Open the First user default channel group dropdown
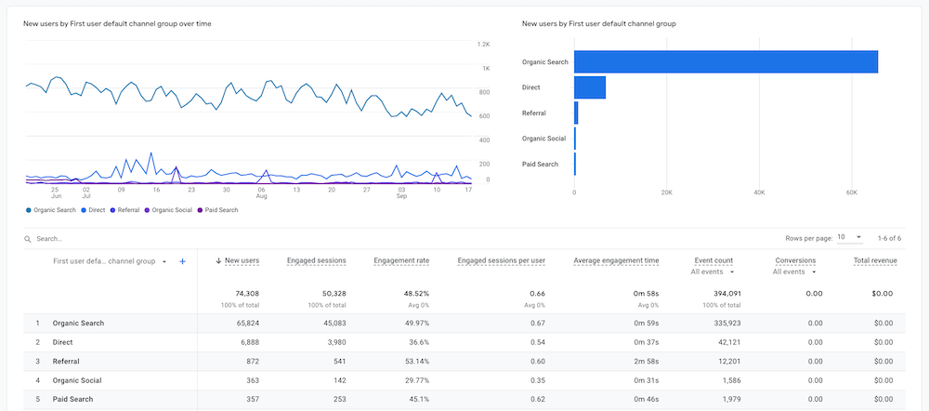 click(x=164, y=262)
